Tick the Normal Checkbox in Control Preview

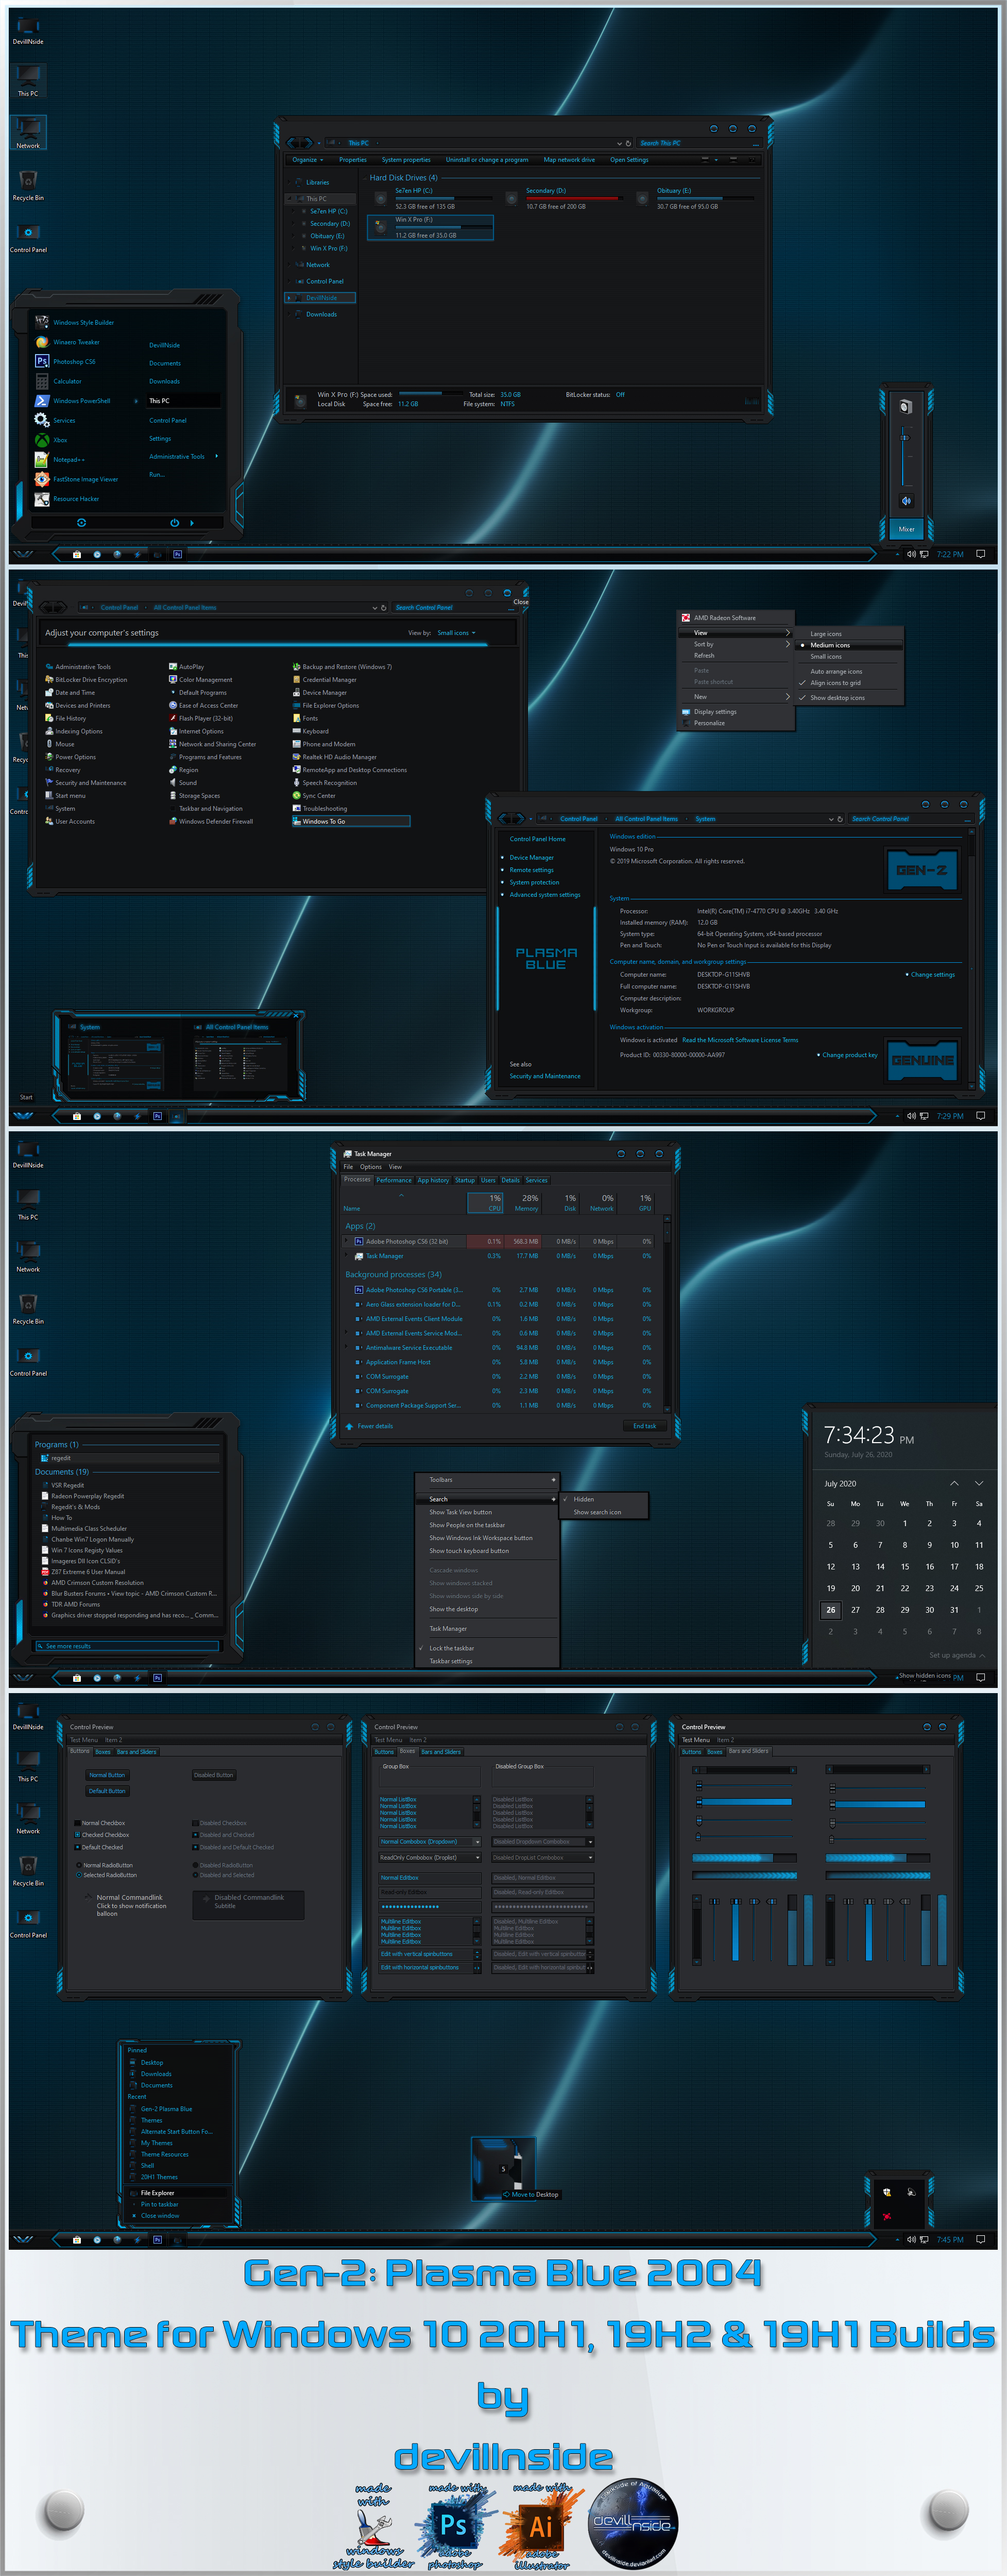coord(78,1823)
